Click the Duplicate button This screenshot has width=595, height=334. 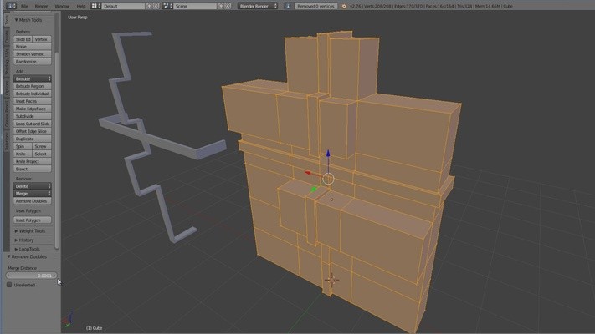click(x=33, y=139)
